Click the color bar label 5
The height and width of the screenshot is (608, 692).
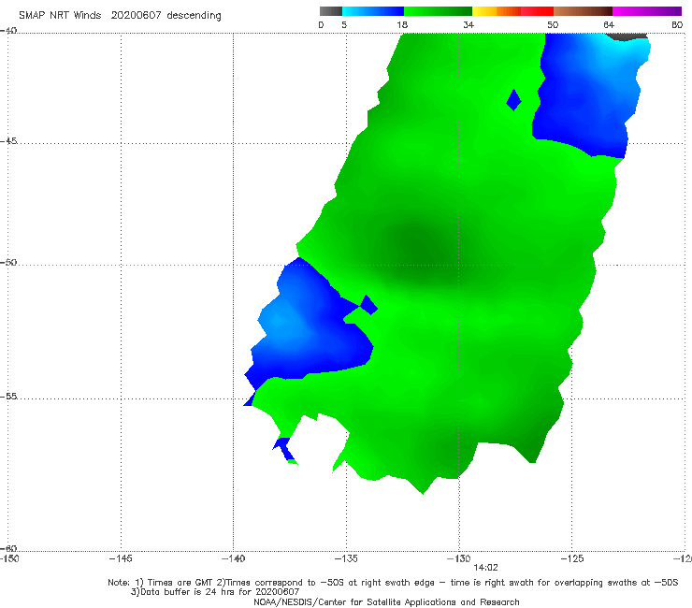click(344, 24)
